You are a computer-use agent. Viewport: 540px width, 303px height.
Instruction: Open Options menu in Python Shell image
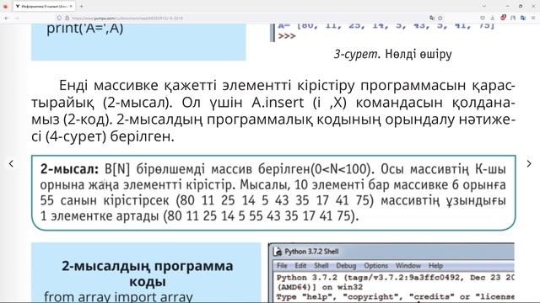point(375,266)
